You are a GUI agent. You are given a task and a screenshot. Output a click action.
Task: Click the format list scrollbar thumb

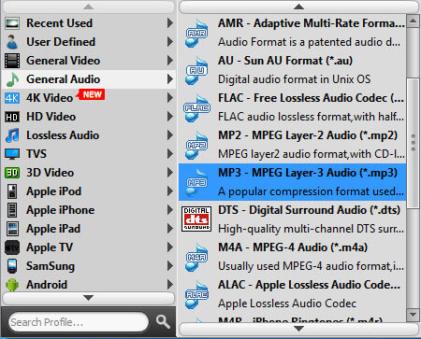[x=414, y=143]
